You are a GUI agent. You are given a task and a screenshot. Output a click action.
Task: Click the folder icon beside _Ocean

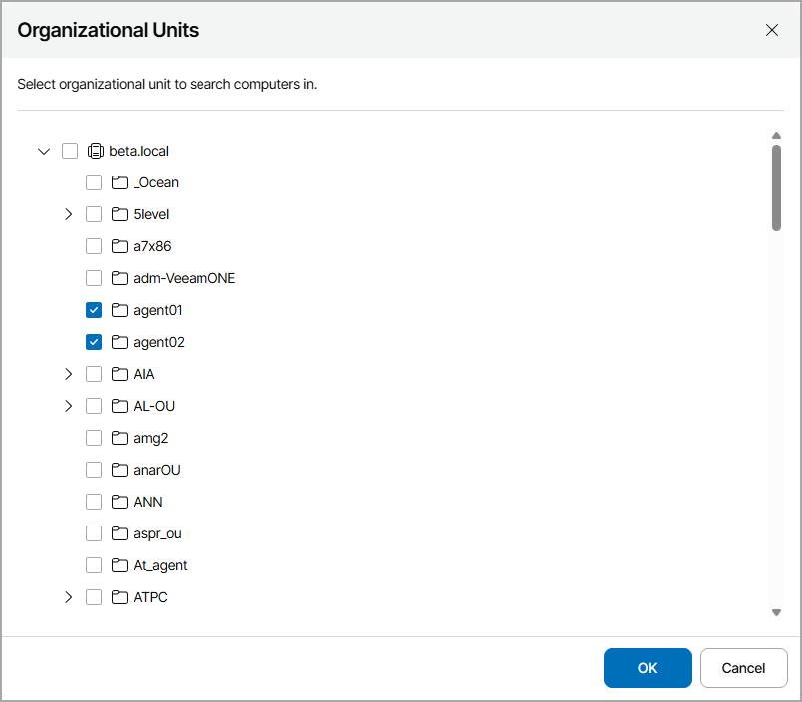[119, 182]
